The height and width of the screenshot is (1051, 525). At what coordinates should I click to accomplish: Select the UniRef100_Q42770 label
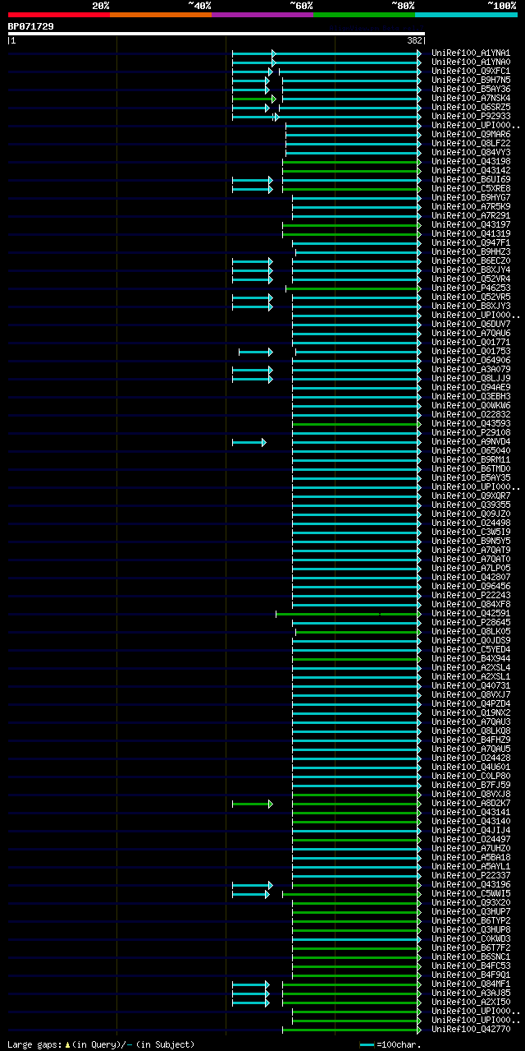[471, 1029]
